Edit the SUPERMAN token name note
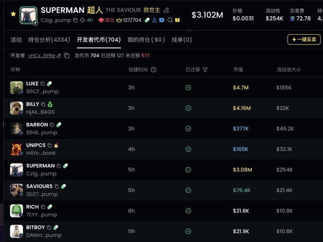323x242 pixels. 166,10
